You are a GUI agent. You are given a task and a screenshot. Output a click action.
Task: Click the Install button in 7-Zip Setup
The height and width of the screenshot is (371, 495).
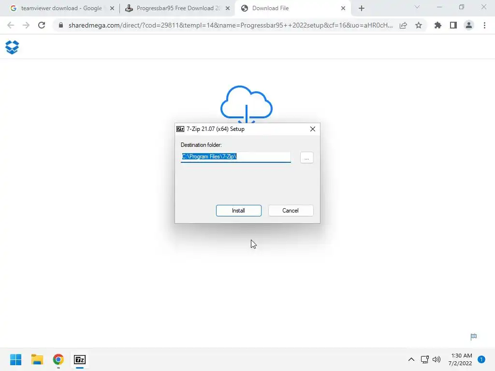238,211
